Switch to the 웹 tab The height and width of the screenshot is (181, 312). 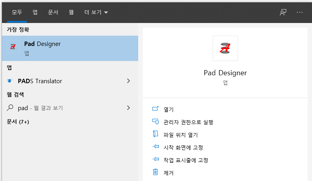(71, 12)
